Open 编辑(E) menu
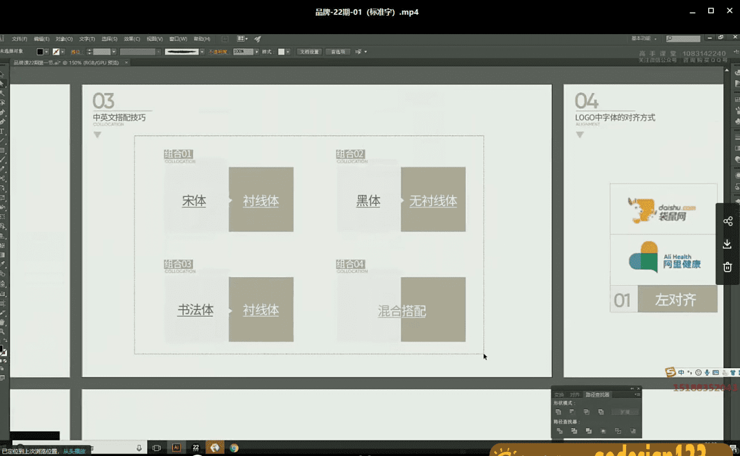 [42, 39]
